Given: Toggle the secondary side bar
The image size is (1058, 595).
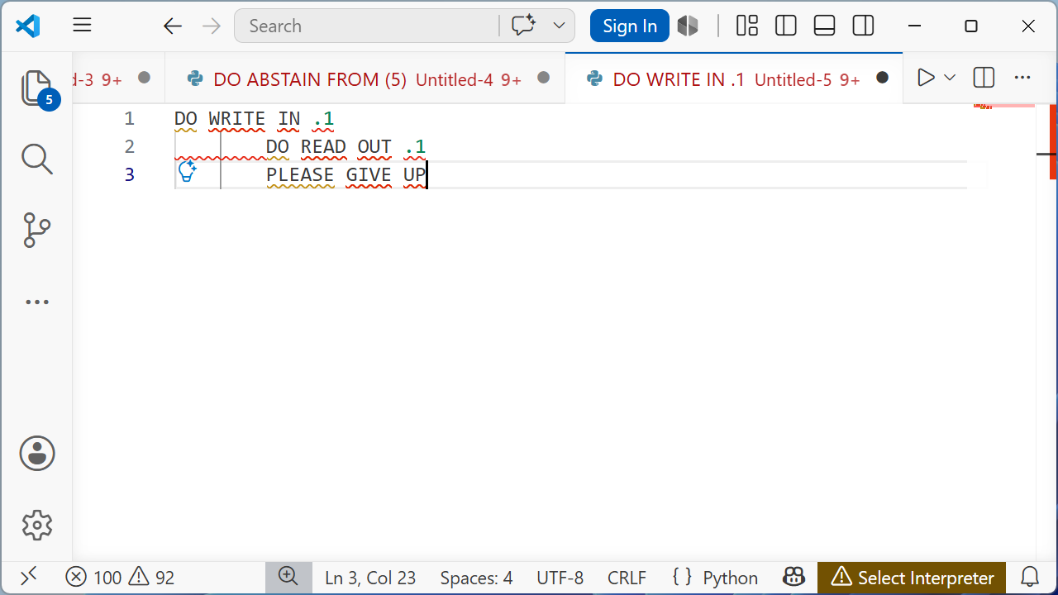Looking at the screenshot, I should click(863, 26).
